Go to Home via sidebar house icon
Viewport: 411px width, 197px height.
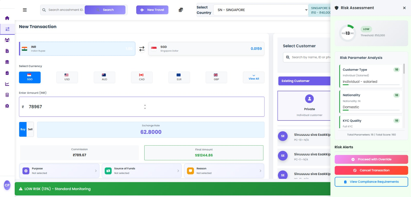click(x=7, y=18)
